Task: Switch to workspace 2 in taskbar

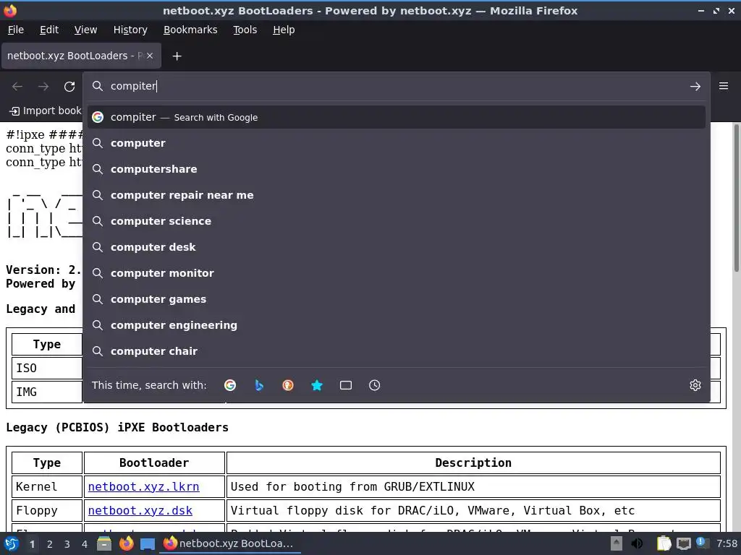Action: 50,544
